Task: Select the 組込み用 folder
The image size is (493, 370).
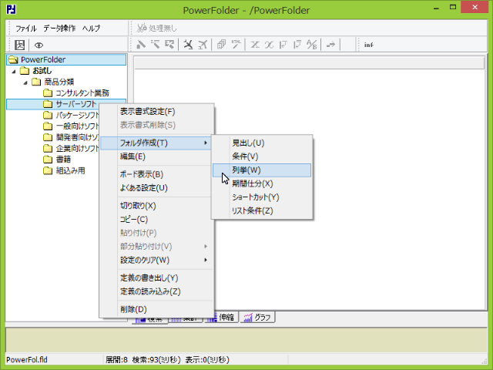Action: tap(70, 170)
